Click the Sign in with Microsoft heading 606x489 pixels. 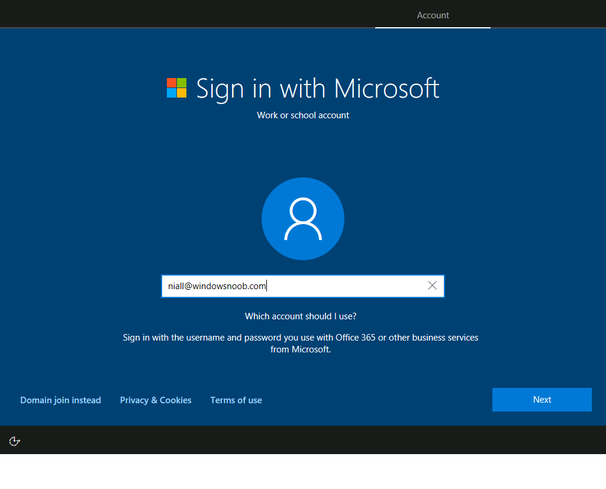[317, 89]
